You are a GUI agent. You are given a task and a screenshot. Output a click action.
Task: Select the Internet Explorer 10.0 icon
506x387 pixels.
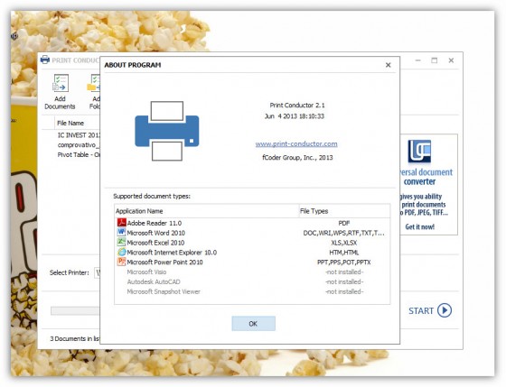pos(121,252)
